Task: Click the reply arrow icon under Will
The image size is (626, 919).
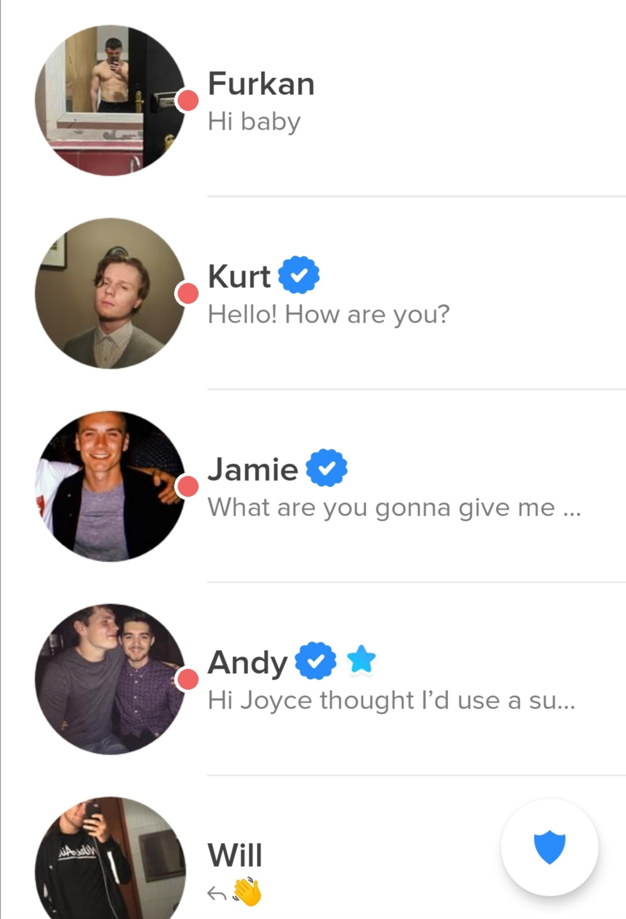Action: [216, 894]
